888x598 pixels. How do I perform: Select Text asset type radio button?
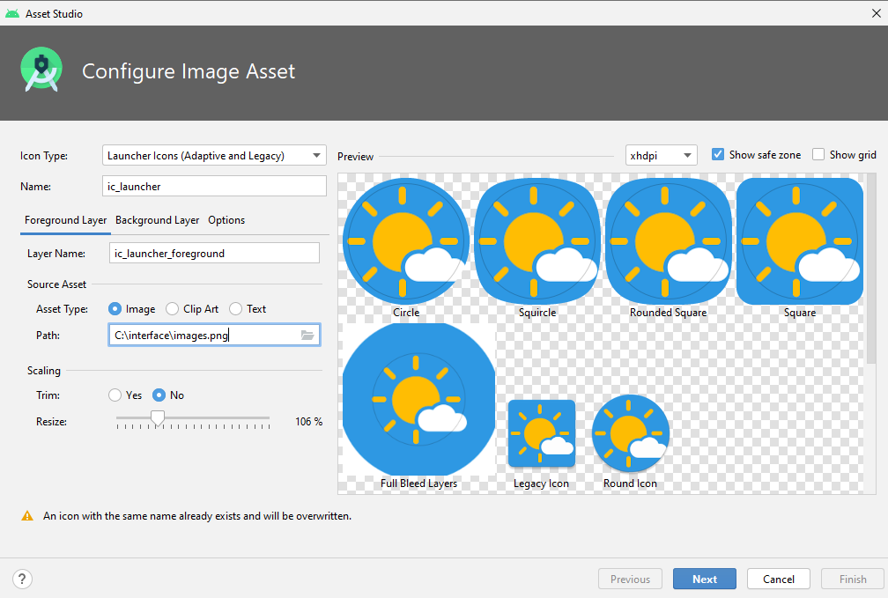tap(235, 309)
